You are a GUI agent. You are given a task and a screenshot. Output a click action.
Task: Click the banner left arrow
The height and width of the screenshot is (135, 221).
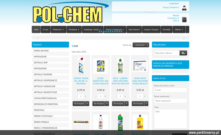click(37, 38)
